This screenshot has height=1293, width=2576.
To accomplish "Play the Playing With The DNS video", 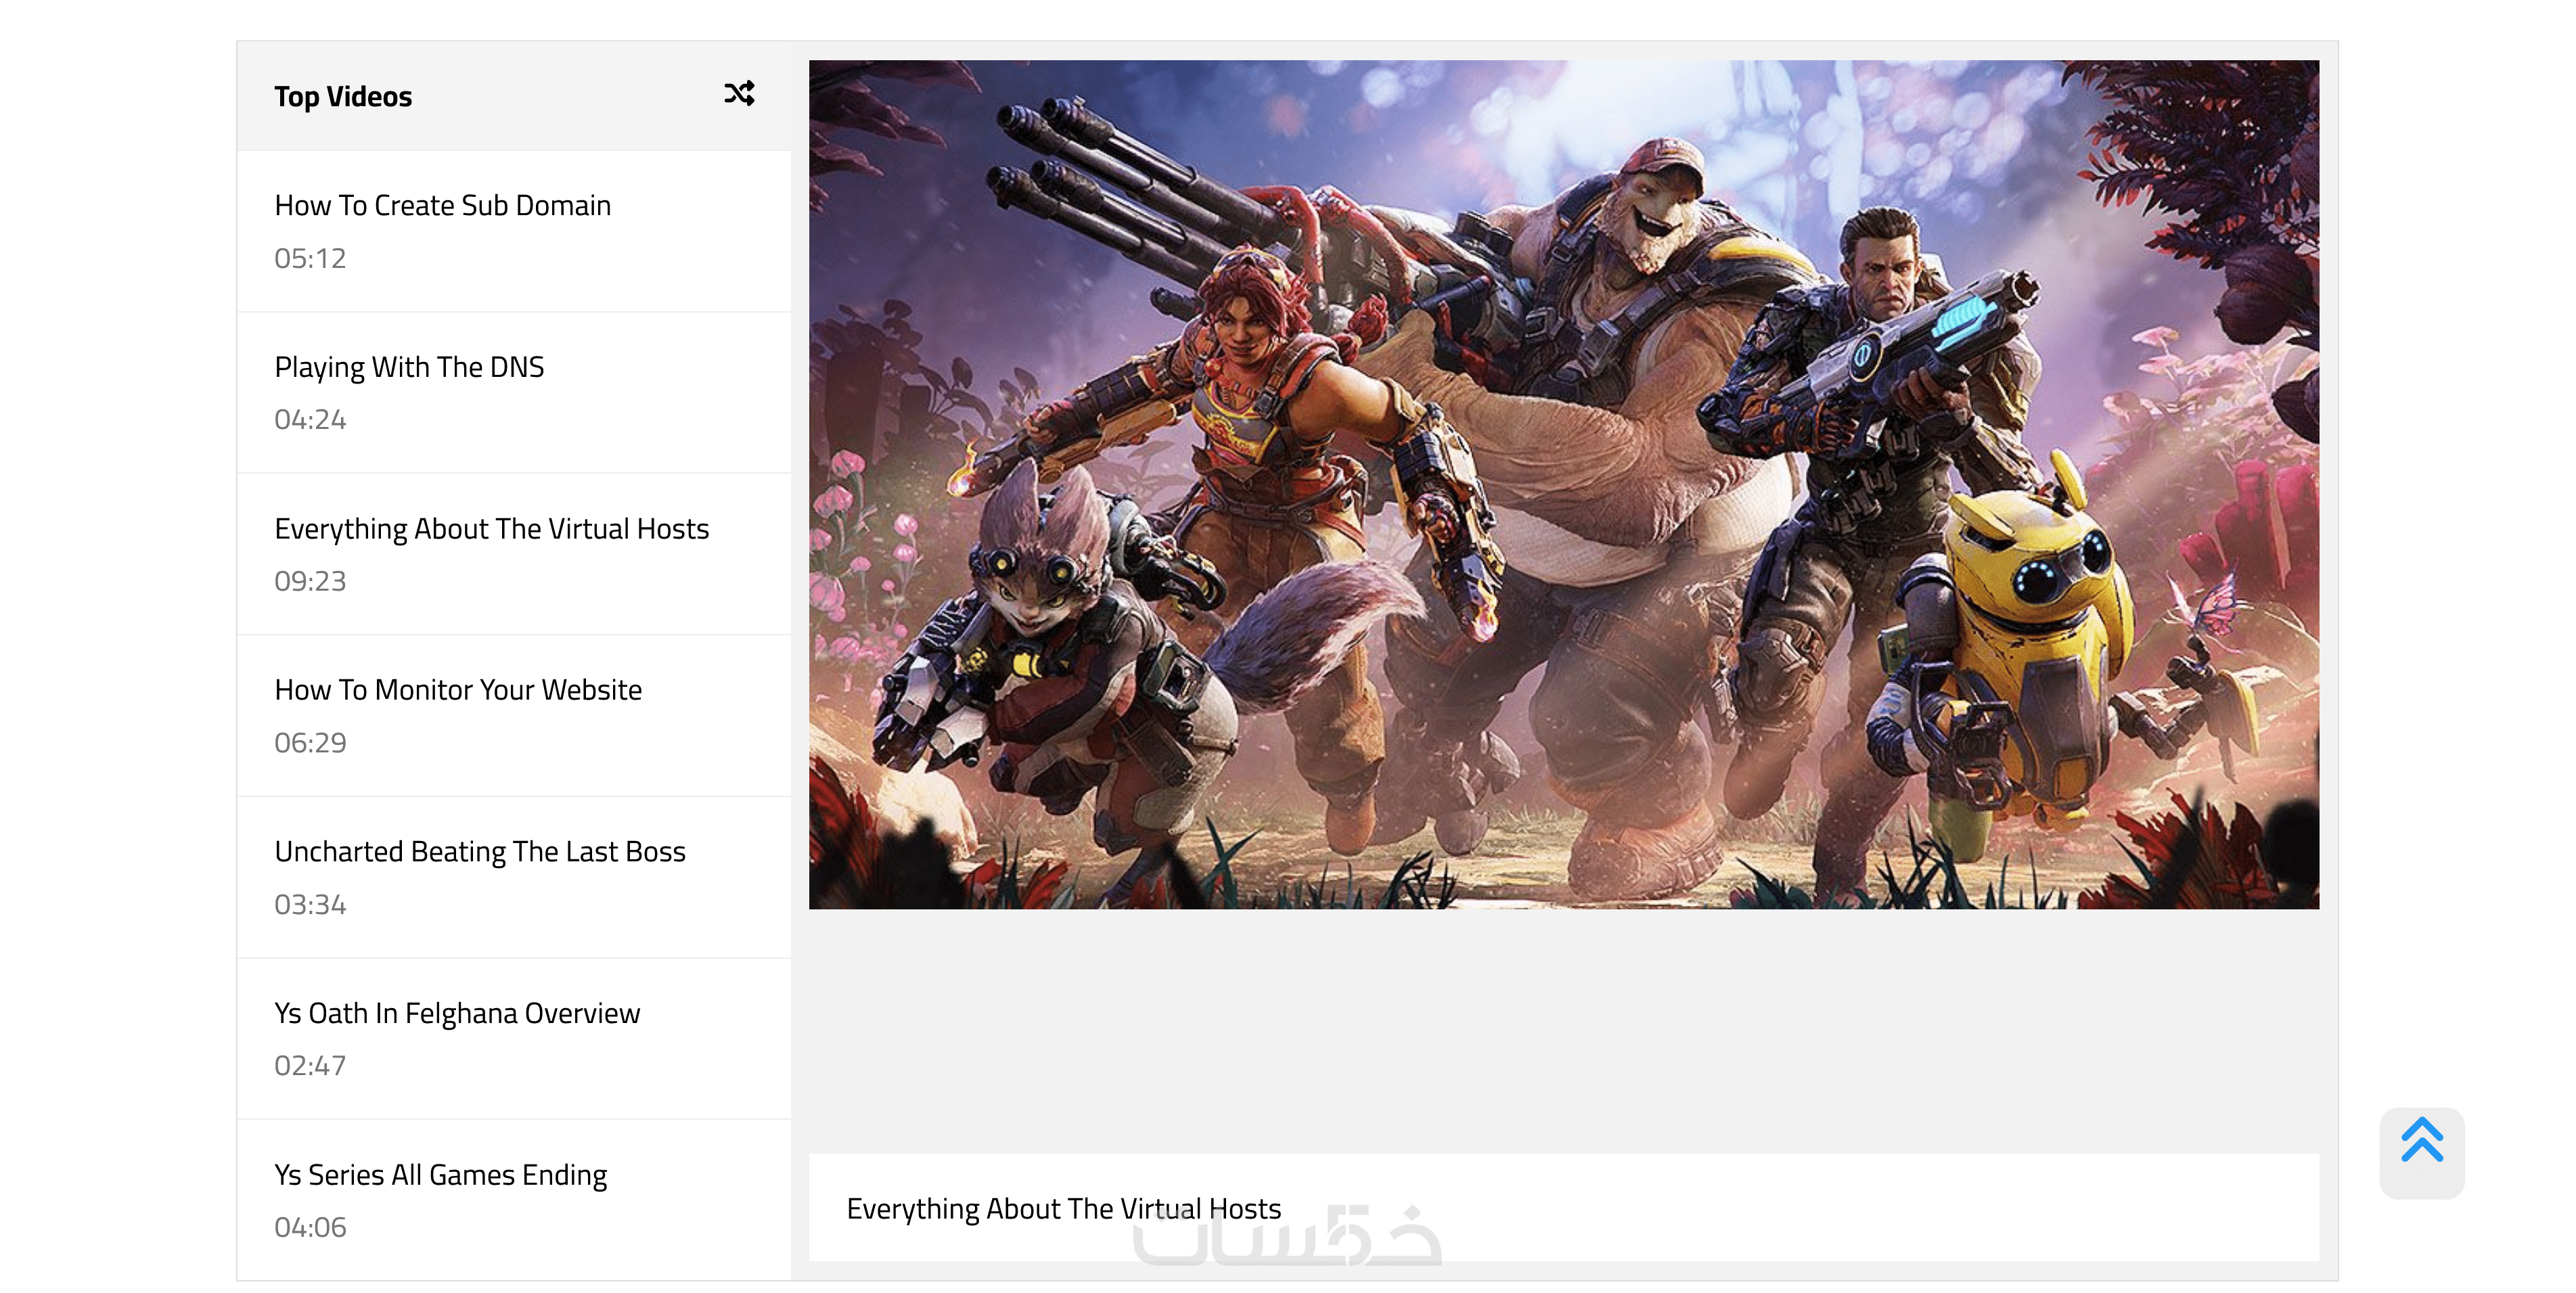I will (409, 367).
